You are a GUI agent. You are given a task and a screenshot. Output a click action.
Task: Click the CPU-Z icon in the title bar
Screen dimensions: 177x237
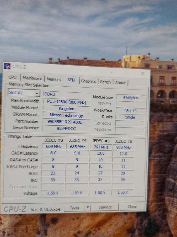7,66
